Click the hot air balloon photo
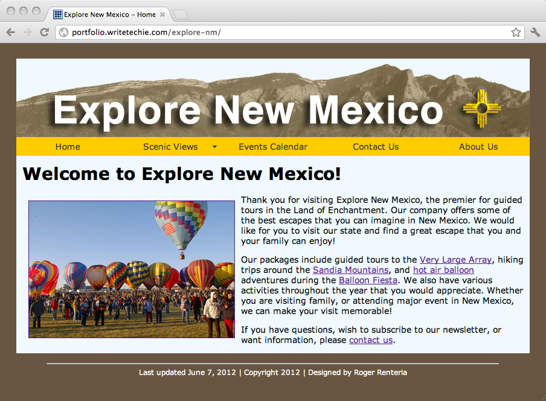The image size is (546, 401). [131, 269]
